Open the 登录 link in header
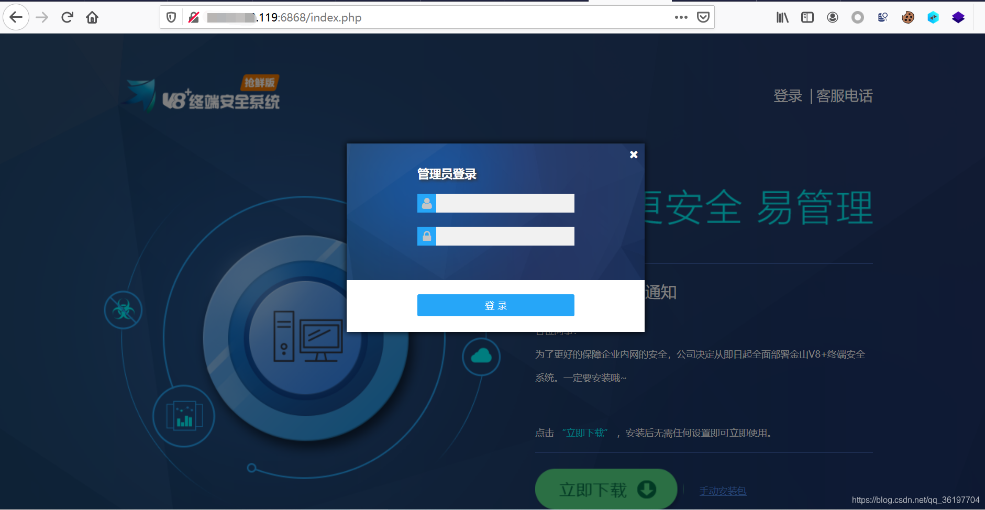 [788, 96]
